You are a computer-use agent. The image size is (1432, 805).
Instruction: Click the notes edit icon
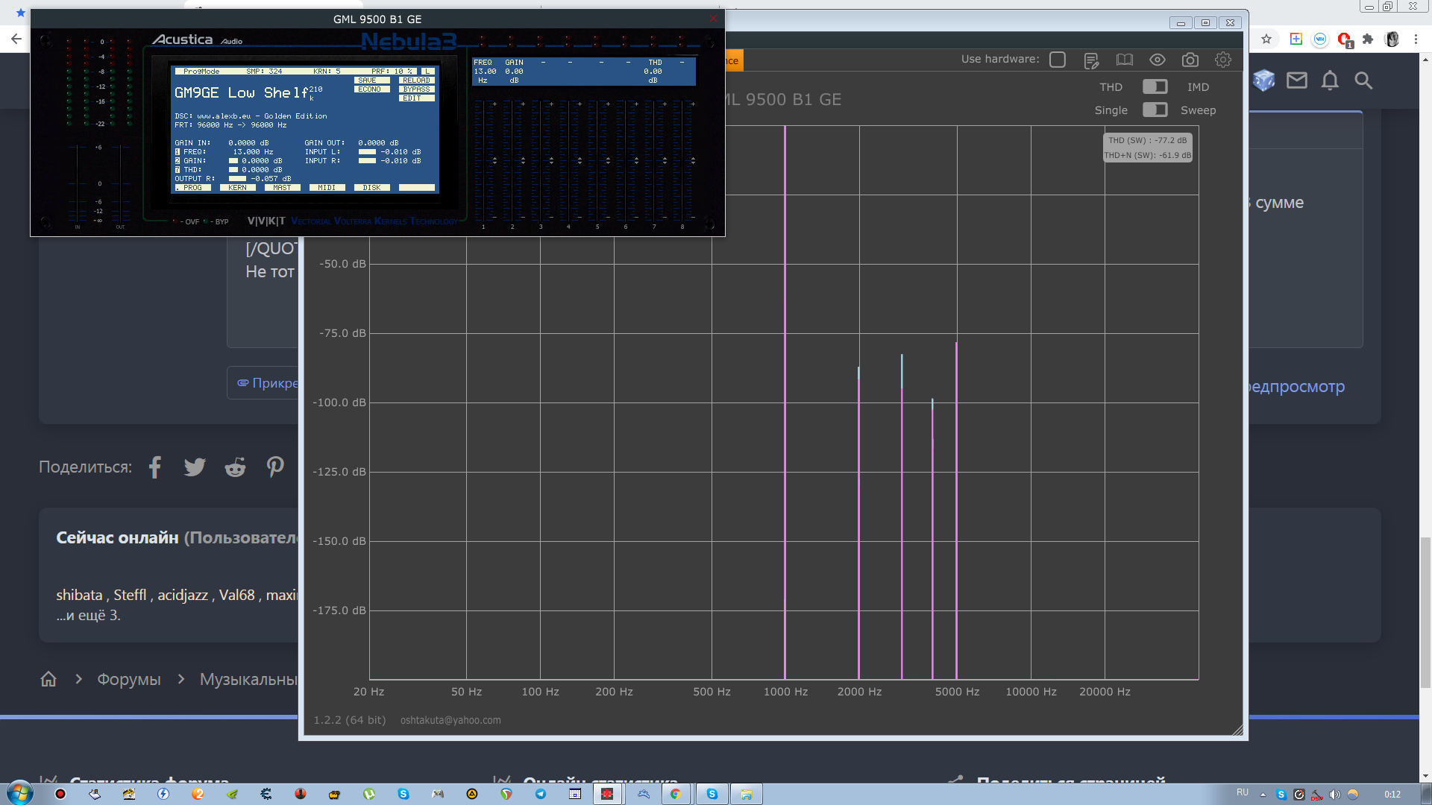1091,60
